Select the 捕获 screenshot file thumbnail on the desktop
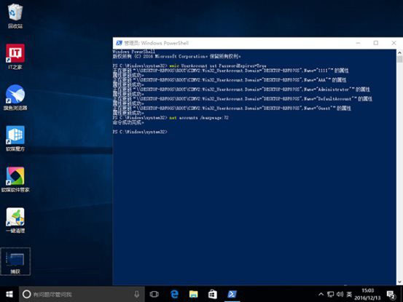The width and height of the screenshot is (403, 302). [15, 262]
